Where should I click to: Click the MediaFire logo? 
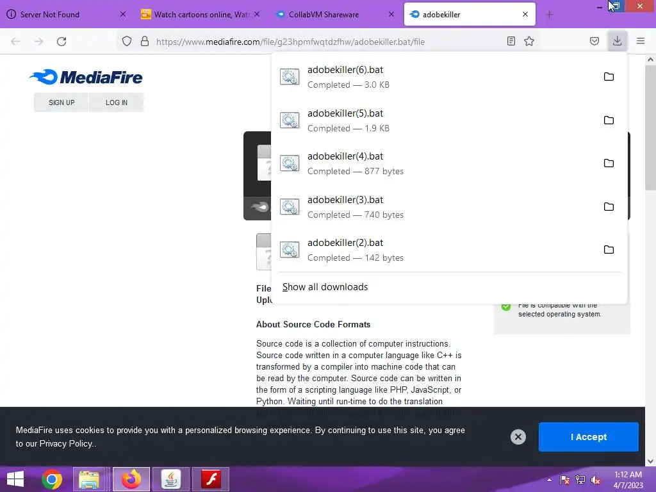click(x=86, y=77)
